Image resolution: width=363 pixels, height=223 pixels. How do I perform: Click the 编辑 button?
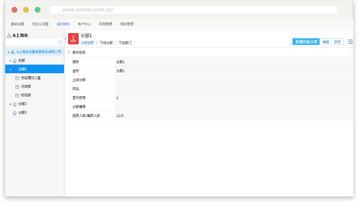coord(326,42)
